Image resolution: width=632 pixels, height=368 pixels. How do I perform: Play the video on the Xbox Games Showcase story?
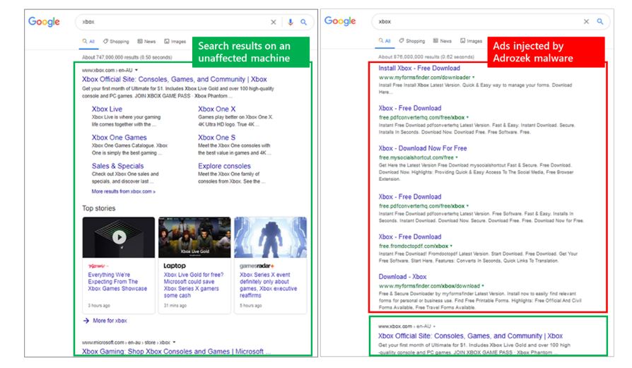coord(119,237)
